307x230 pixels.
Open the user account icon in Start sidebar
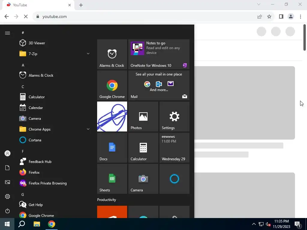pyautogui.click(x=7, y=153)
